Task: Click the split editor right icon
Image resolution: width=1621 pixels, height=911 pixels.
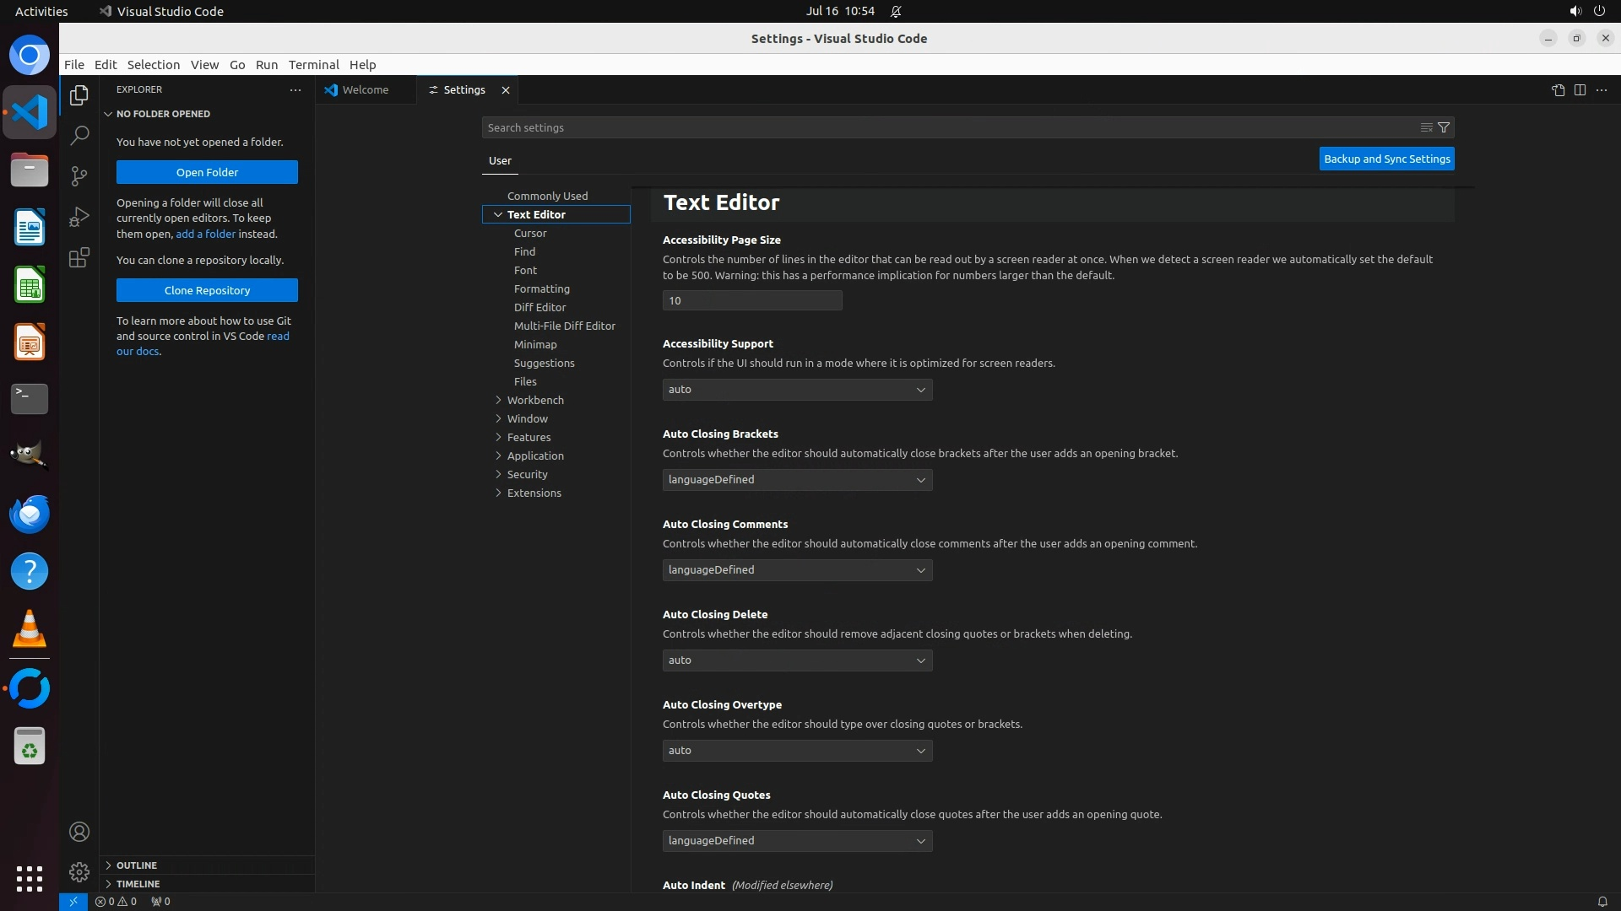Action: tap(1580, 89)
